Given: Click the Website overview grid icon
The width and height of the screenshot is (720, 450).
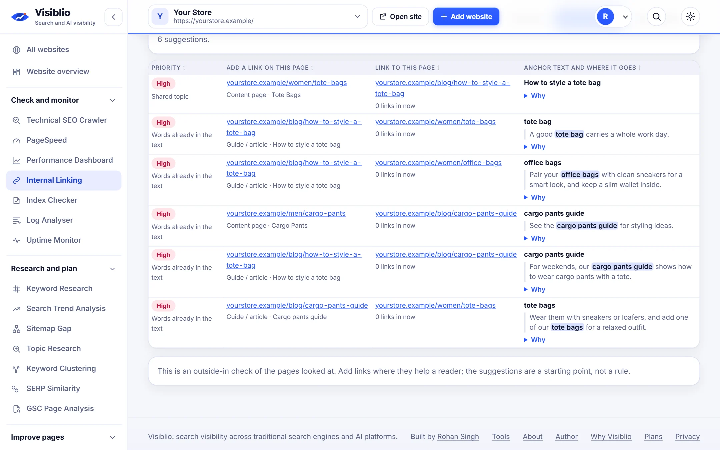Looking at the screenshot, I should click(16, 72).
